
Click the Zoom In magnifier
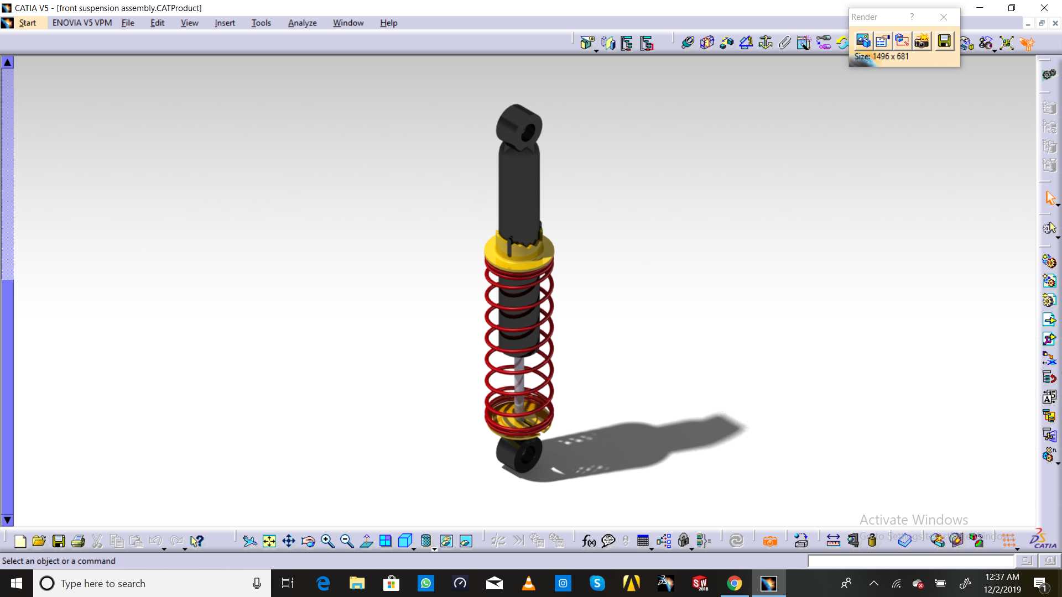pos(327,541)
